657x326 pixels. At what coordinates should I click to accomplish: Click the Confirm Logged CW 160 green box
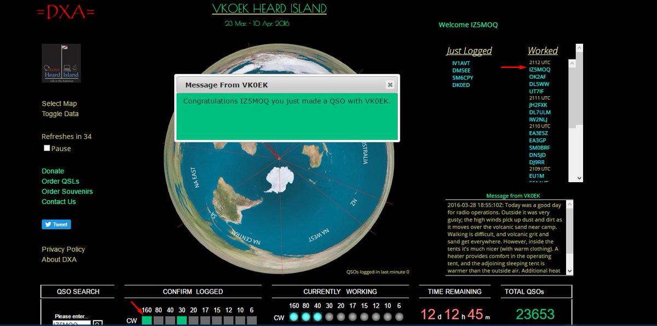(x=147, y=321)
